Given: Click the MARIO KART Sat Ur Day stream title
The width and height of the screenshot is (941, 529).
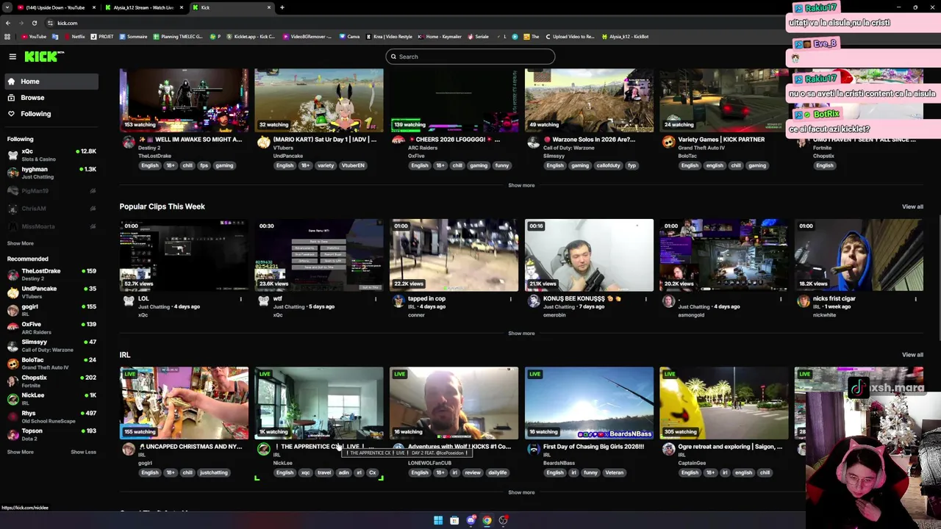Looking at the screenshot, I should [x=324, y=139].
